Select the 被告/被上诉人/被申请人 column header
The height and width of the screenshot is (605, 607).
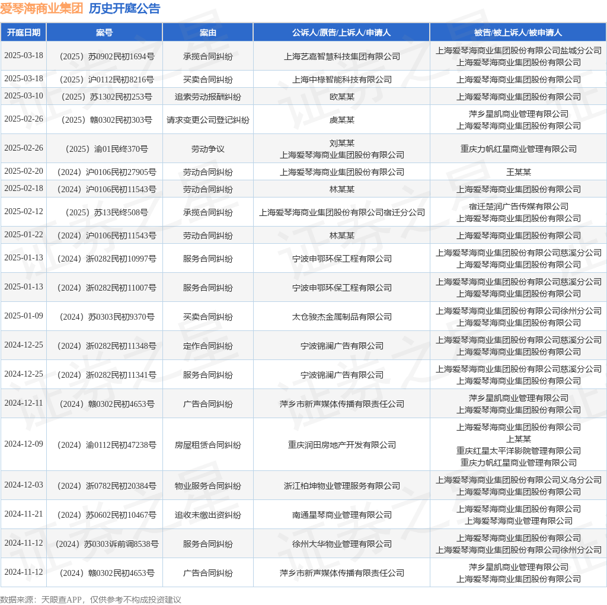tap(518, 33)
